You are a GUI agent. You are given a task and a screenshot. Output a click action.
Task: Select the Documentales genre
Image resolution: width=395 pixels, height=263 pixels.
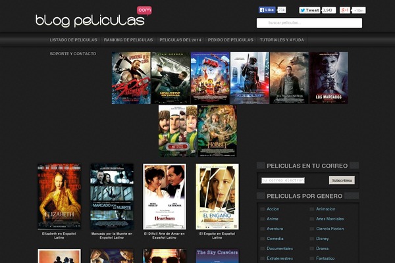pyautogui.click(x=280, y=249)
